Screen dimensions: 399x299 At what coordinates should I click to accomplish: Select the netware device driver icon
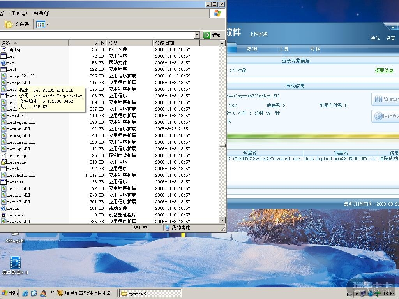pos(4,215)
